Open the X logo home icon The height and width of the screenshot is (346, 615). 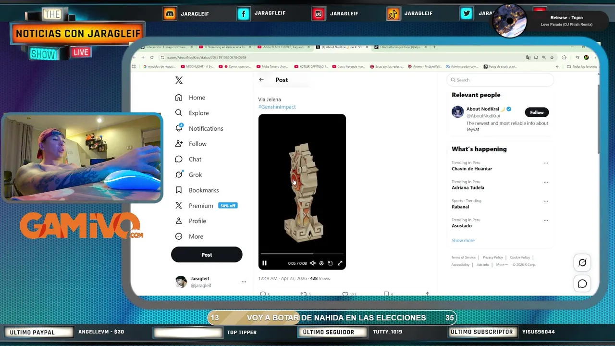point(179,80)
